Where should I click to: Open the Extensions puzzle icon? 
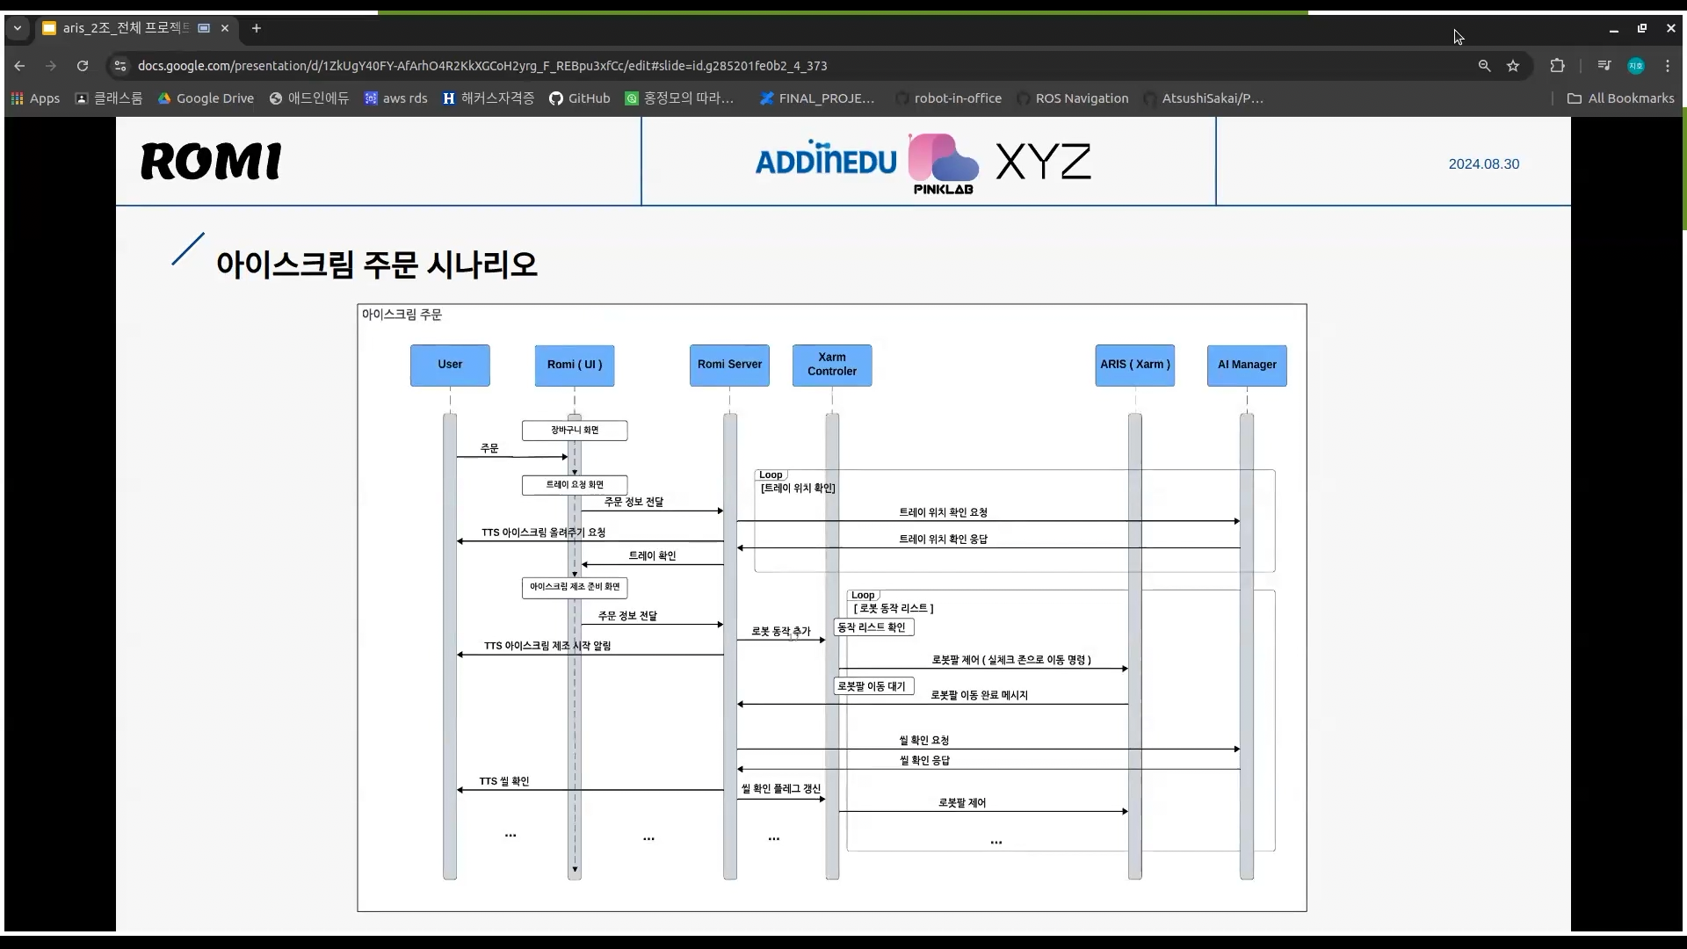tap(1557, 66)
